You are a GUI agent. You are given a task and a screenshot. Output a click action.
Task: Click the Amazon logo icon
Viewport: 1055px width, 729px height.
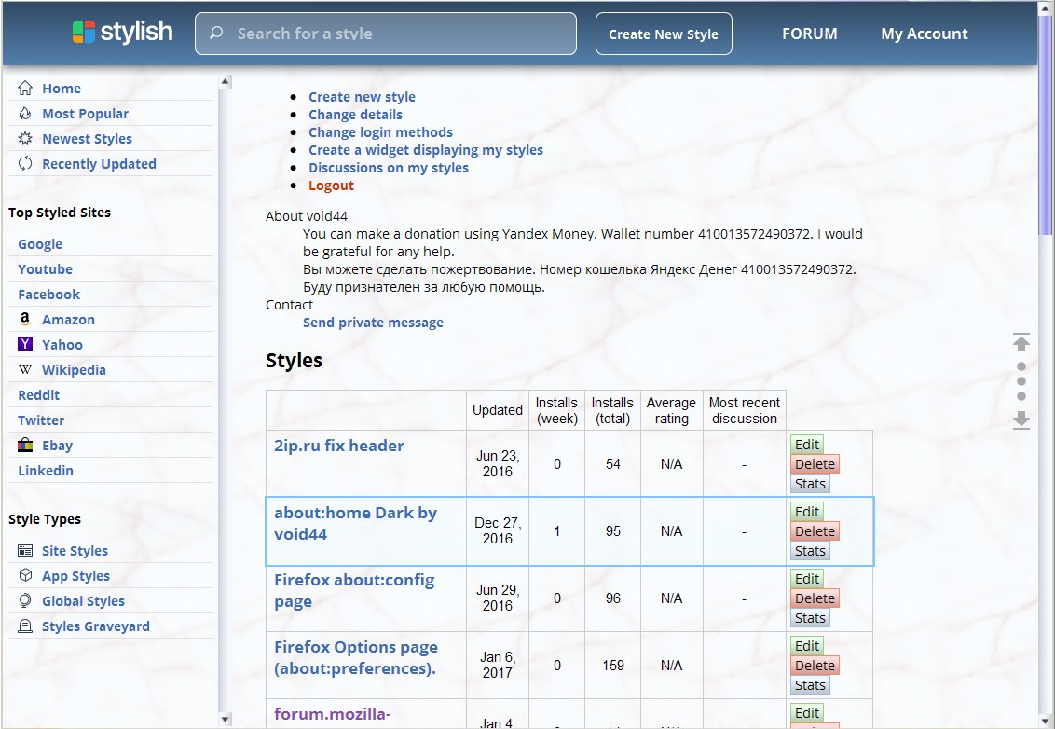tap(25, 319)
